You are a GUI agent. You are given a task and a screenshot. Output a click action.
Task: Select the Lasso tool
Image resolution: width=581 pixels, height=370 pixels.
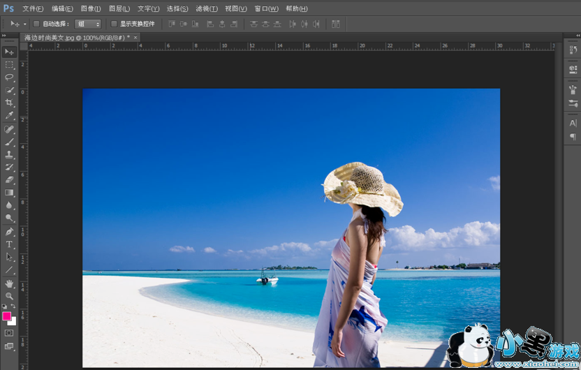click(x=9, y=77)
